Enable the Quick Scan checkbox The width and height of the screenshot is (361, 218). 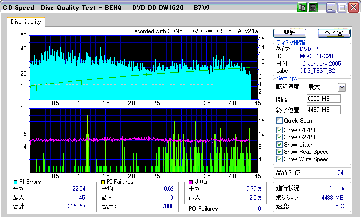tap(279, 121)
